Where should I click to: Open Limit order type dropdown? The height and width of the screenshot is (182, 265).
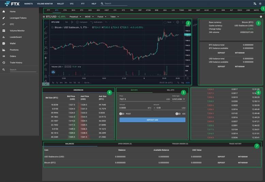[x=178, y=99]
